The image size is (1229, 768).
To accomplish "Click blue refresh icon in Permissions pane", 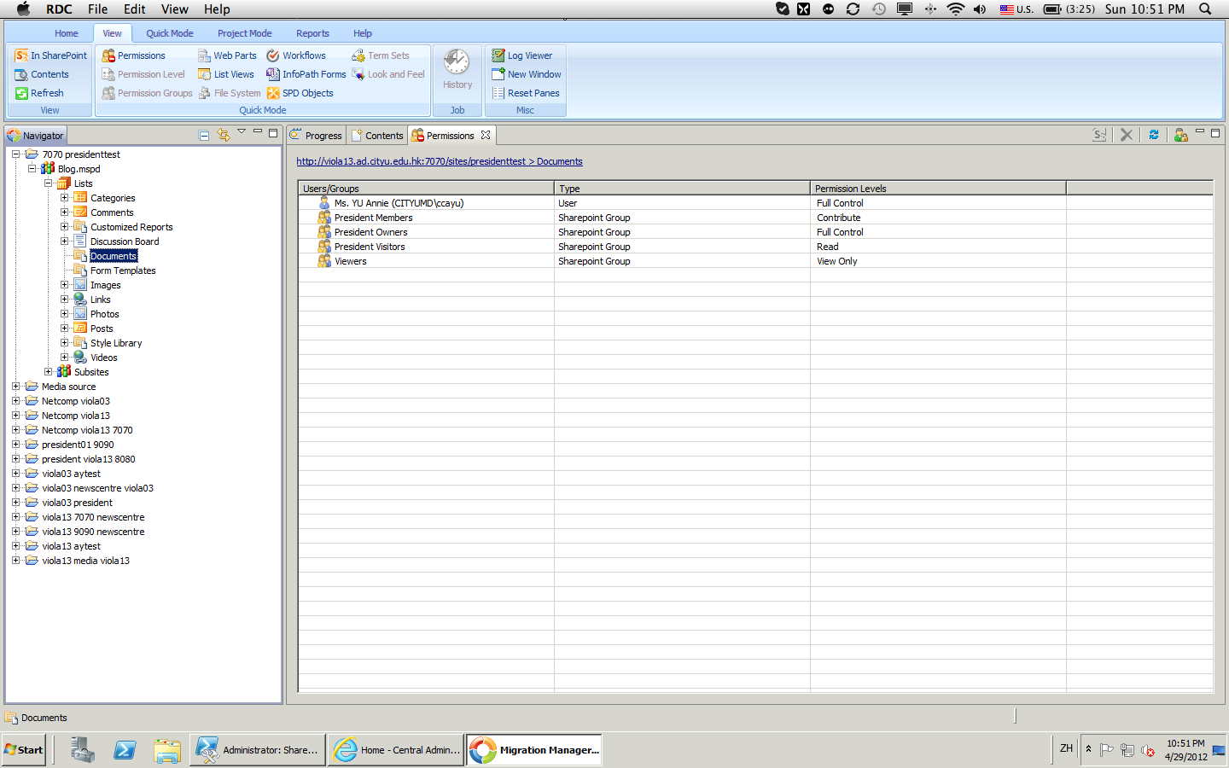I will (1154, 135).
